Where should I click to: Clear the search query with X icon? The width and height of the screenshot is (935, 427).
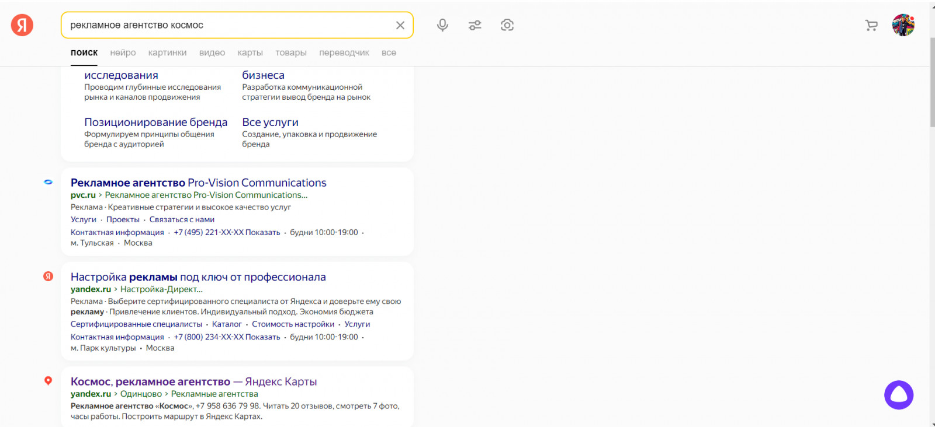click(400, 25)
